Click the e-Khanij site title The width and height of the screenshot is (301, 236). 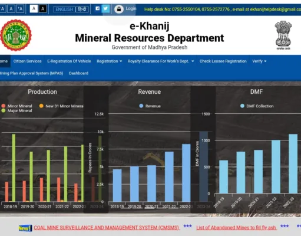pos(150,26)
